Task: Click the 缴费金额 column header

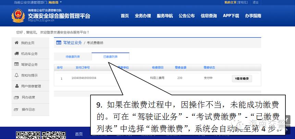Action: tap(181, 67)
